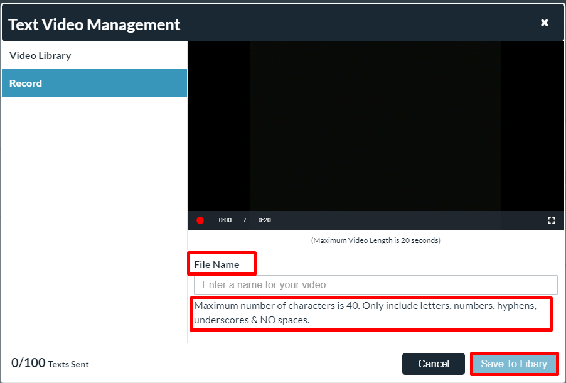Start recording with the red record button

[200, 220]
